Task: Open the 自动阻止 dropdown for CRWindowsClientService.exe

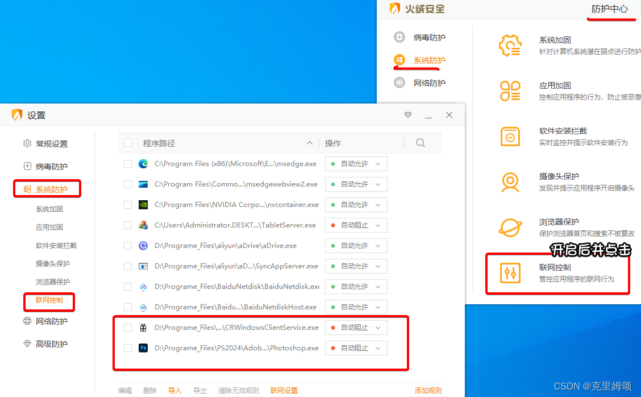Action: point(356,328)
